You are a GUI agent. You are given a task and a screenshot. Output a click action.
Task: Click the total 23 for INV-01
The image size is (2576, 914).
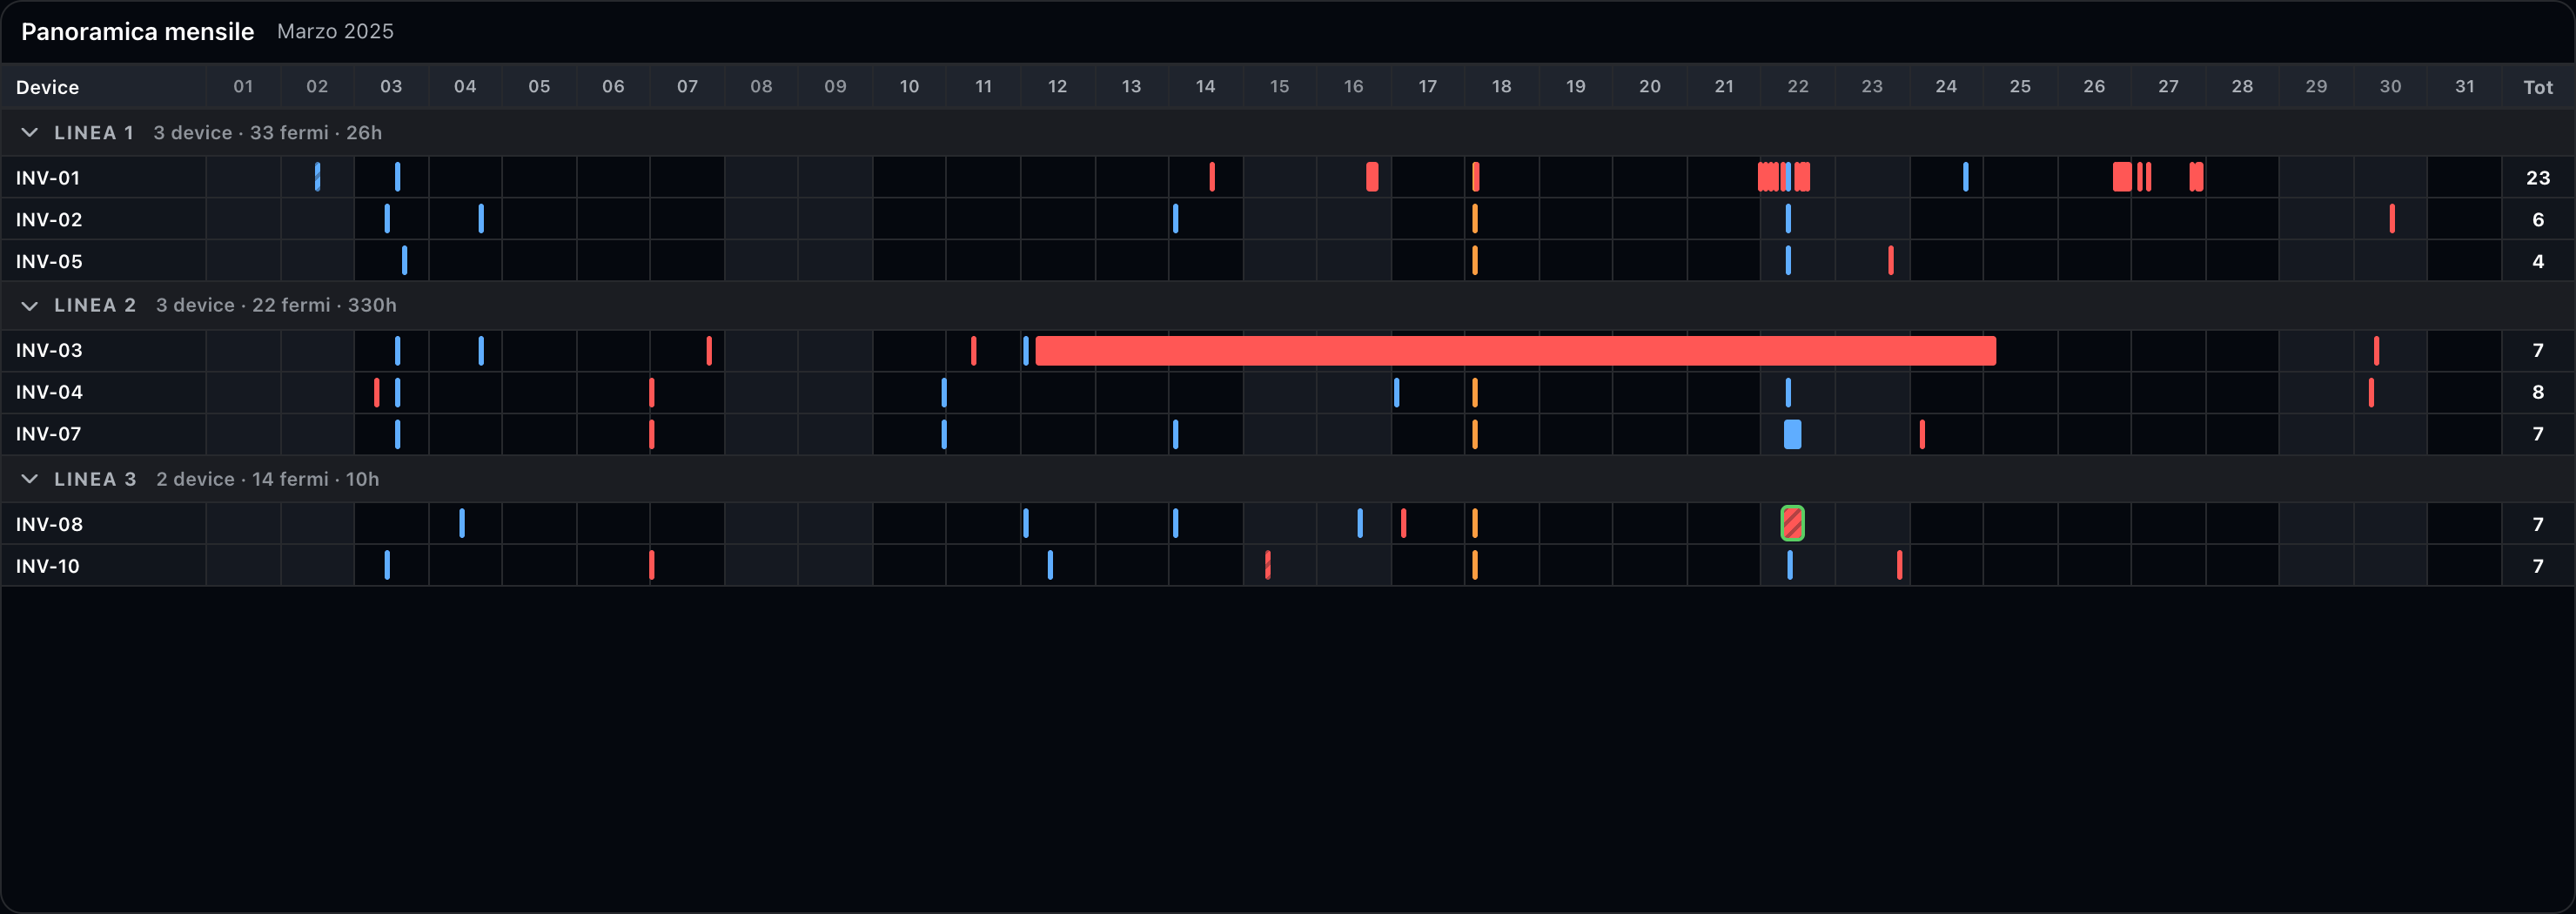tap(2538, 178)
